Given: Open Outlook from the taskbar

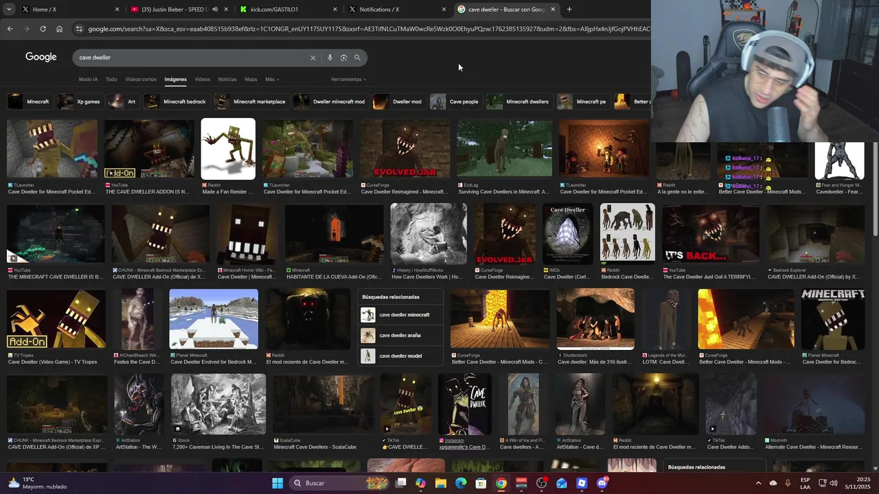Looking at the screenshot, I should coord(562,483).
